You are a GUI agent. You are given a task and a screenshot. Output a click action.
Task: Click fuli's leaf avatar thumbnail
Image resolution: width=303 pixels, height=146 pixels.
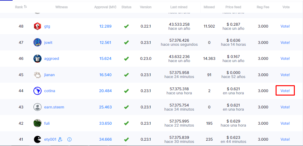[37, 123]
